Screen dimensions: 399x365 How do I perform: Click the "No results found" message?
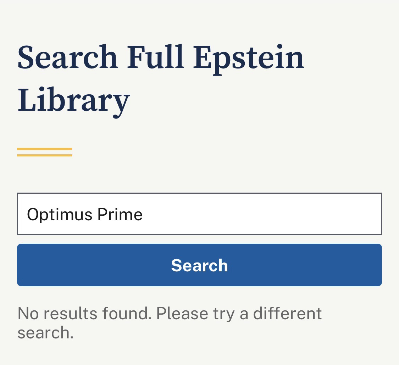click(84, 313)
